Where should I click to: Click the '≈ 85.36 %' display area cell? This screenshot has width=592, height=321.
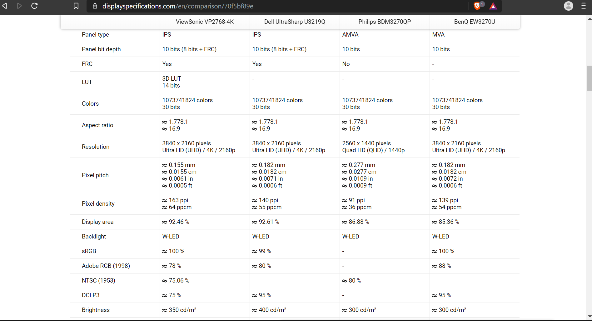[446, 222]
